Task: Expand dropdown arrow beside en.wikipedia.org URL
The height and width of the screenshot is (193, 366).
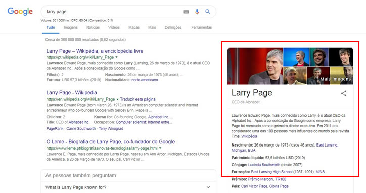Action: click(117, 99)
